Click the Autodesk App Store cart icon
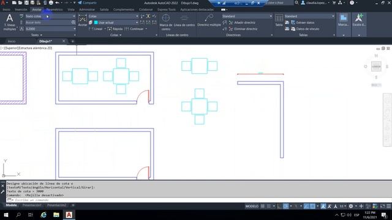This screenshot has width=392, height=220. [x=334, y=2]
